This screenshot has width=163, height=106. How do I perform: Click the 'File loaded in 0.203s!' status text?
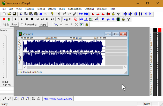(30, 72)
